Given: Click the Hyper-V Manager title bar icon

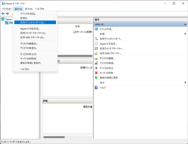Looking at the screenshot, I should 3,3.
